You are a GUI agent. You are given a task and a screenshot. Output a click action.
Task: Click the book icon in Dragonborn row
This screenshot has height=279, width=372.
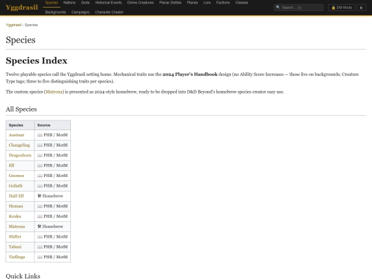(40, 156)
